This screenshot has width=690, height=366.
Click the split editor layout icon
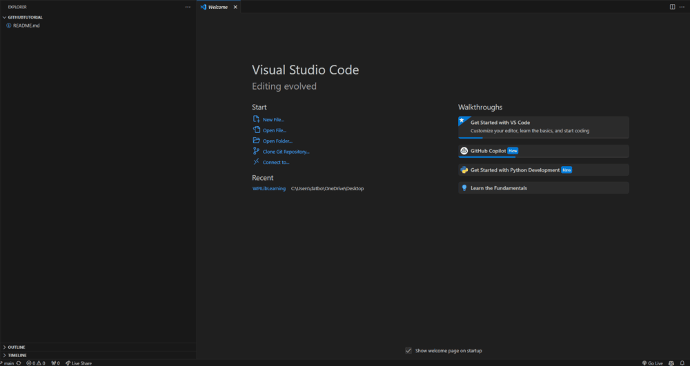click(x=672, y=7)
